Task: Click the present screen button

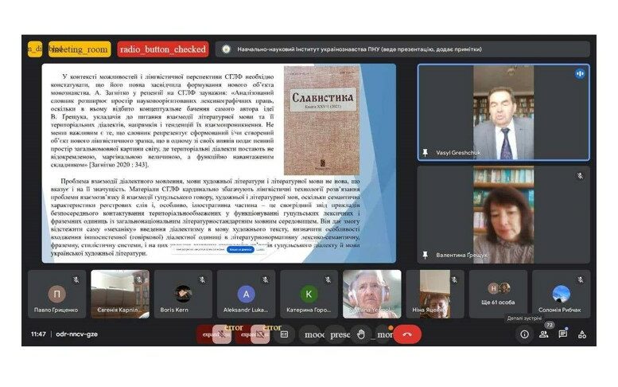Action: pos(340,334)
